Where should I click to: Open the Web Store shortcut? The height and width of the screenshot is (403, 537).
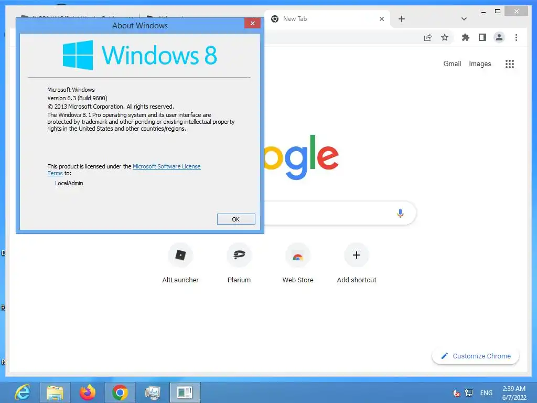(298, 263)
